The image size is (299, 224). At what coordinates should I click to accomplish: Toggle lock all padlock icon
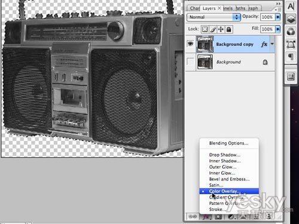click(x=229, y=29)
